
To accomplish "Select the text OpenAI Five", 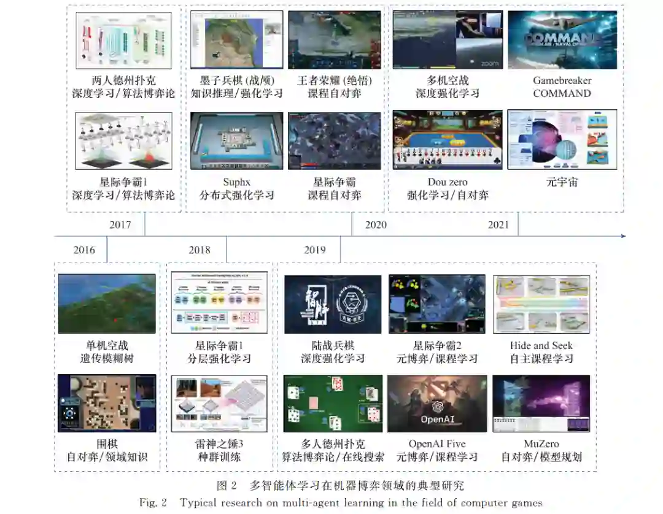I will click(x=437, y=444).
